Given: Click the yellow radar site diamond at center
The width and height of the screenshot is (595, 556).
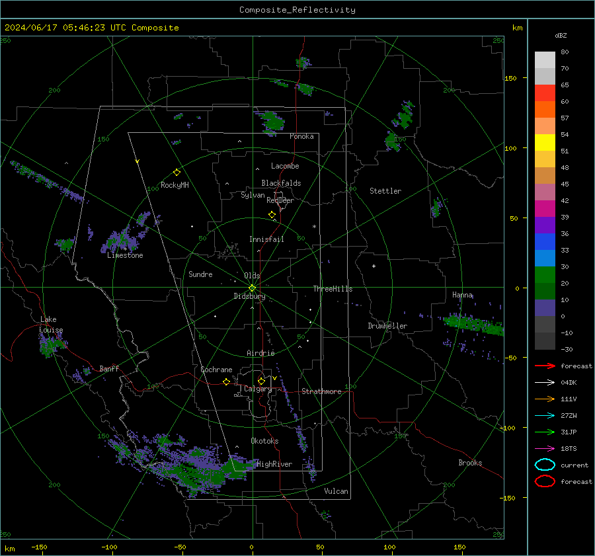Looking at the screenshot, I should (x=252, y=288).
